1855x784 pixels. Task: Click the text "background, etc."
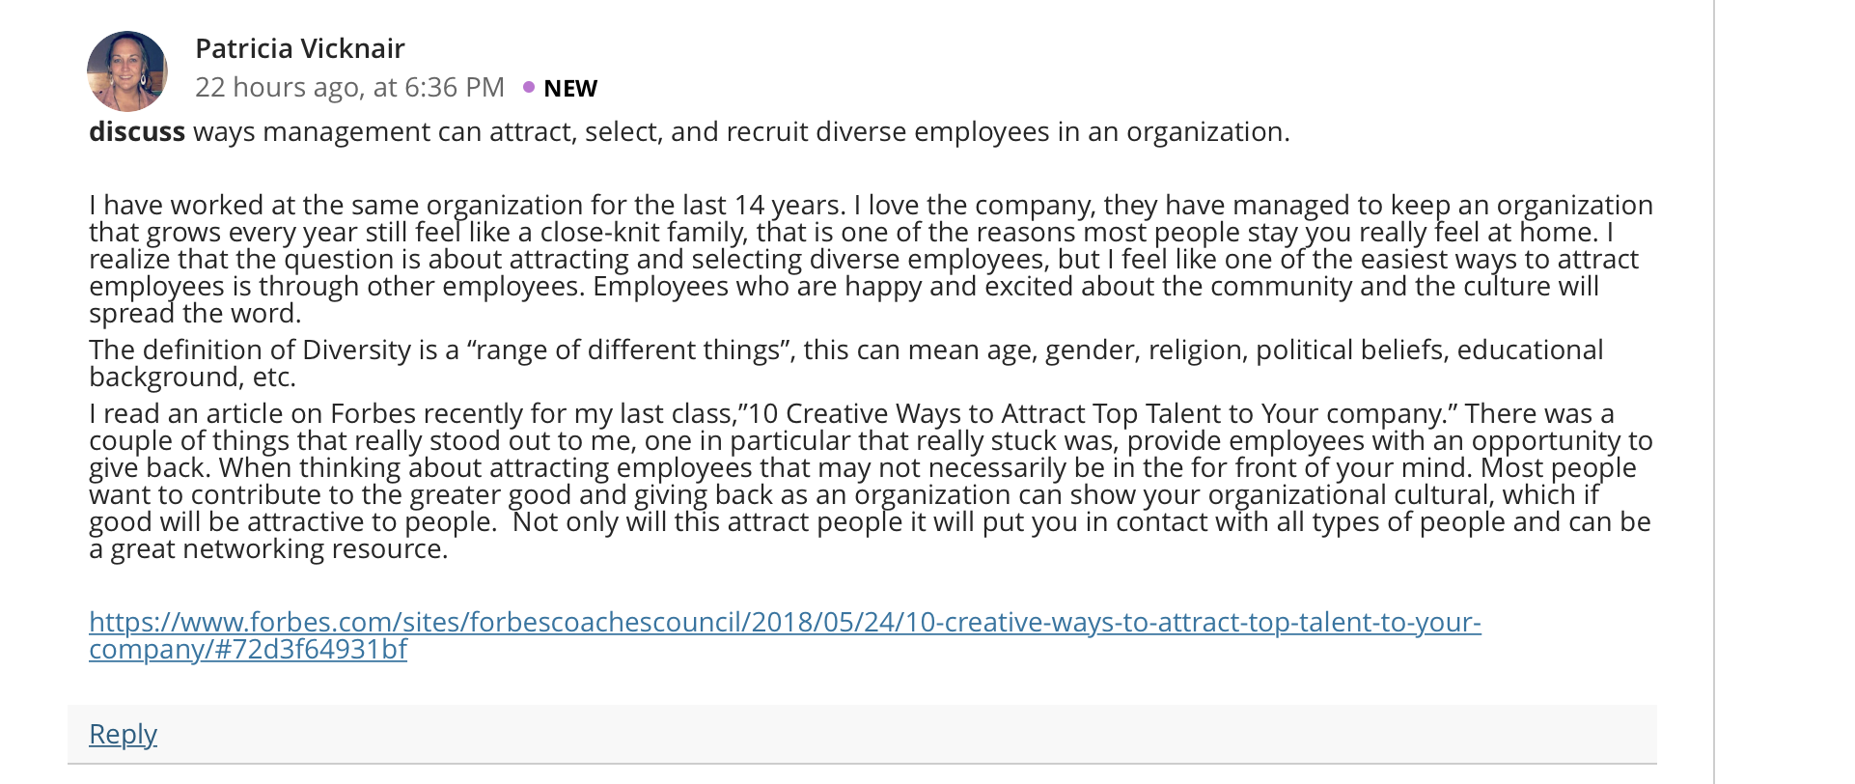pyautogui.click(x=192, y=377)
